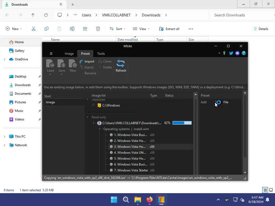
Task: Open the New dropdown in File Explorer
Action: [13, 29]
